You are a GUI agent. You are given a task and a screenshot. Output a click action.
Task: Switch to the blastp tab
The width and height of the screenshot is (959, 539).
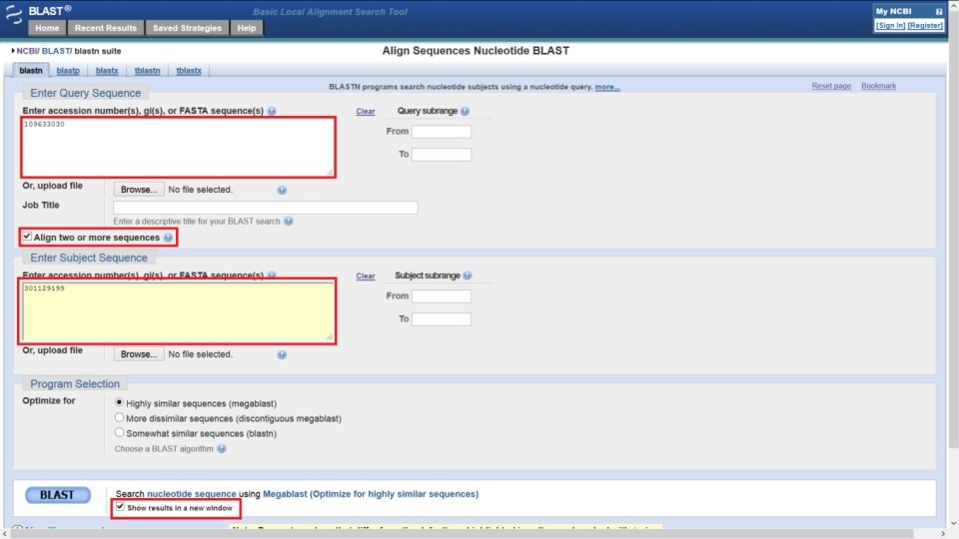click(68, 71)
